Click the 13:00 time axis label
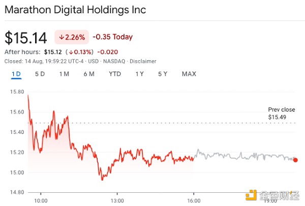This screenshot has height=206, width=305. [117, 193]
